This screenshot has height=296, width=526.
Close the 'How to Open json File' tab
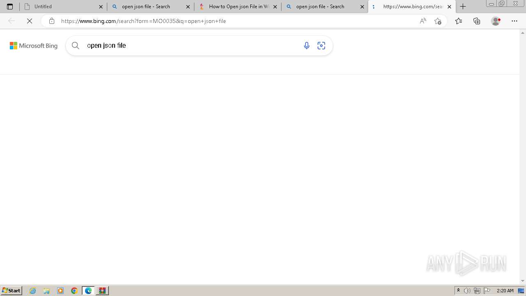click(x=275, y=7)
